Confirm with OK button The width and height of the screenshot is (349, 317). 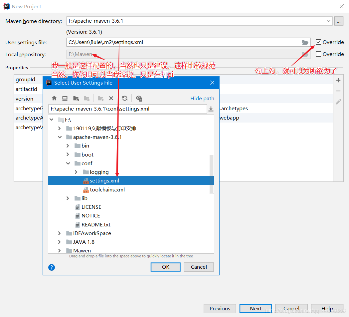click(165, 267)
